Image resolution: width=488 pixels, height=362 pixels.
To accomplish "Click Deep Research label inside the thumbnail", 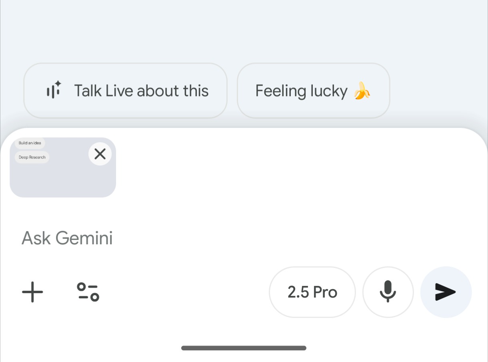I will pyautogui.click(x=32, y=157).
